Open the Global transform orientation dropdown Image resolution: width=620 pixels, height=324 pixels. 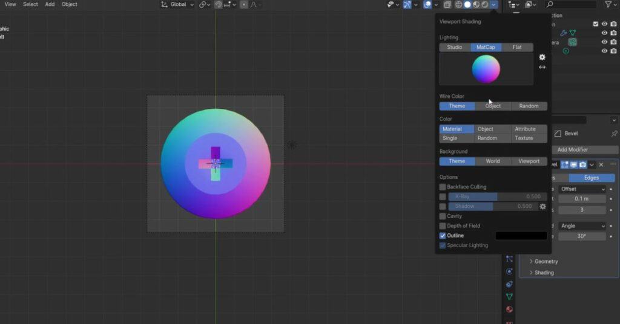pyautogui.click(x=178, y=5)
